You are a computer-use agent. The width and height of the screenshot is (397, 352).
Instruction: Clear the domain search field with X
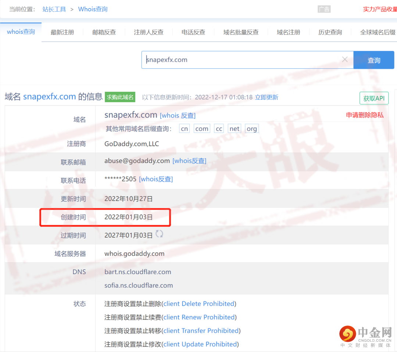[x=344, y=60]
